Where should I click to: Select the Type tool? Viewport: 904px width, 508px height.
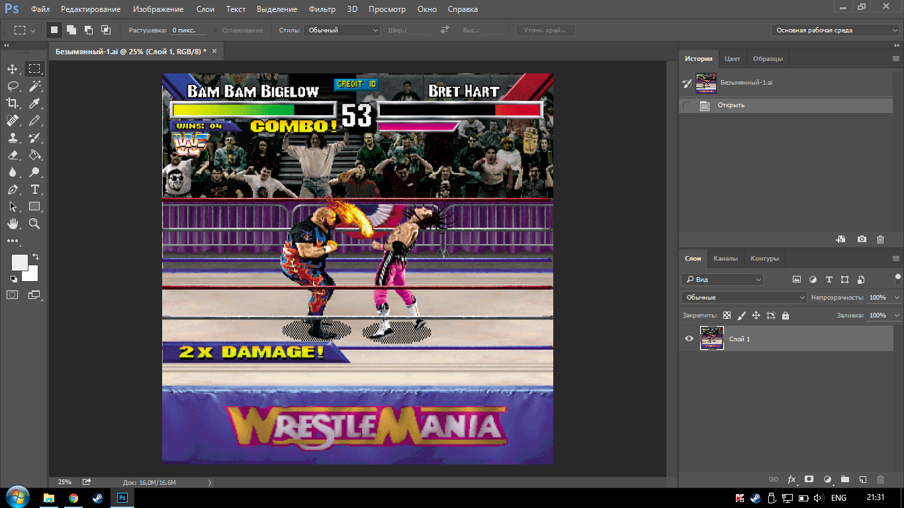pos(34,189)
